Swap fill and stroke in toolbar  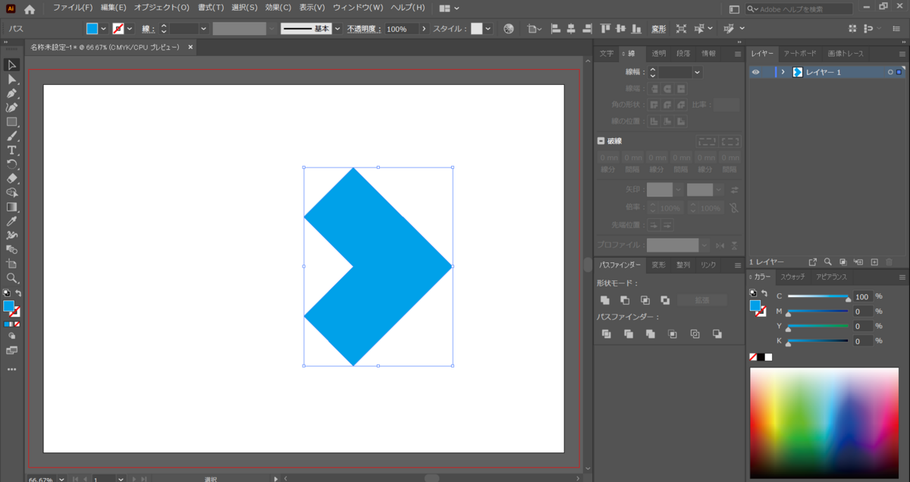(x=18, y=293)
